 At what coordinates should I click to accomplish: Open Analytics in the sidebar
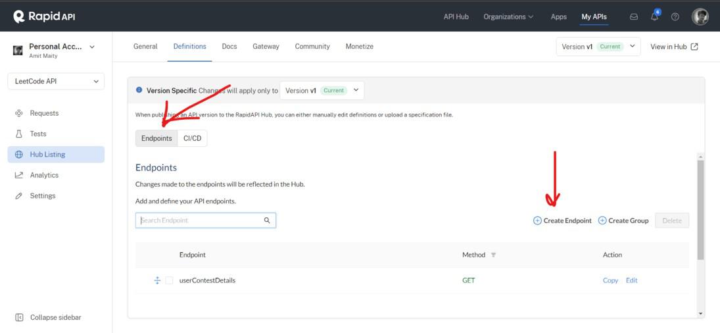tap(56, 175)
